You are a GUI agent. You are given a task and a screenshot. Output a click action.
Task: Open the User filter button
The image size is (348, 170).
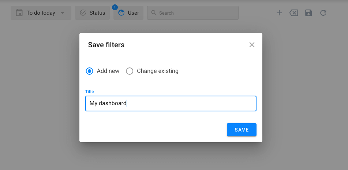129,13
